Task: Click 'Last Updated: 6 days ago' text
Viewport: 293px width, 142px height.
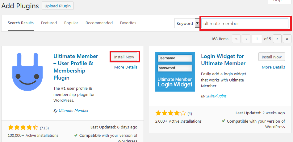Action: (x=114, y=127)
